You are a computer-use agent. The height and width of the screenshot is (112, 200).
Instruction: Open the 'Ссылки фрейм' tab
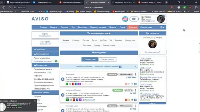point(109,45)
